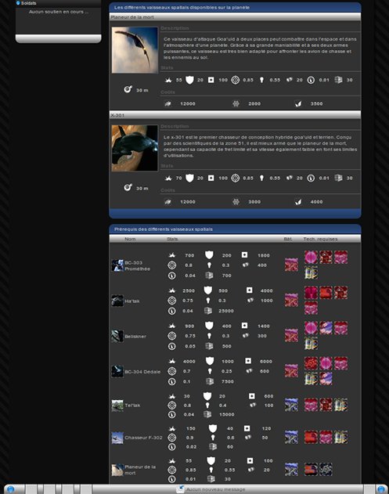Click the second tech icon for Planeur de la mort
Image resolution: width=389 pixels, height=494 pixels.
point(326,469)
